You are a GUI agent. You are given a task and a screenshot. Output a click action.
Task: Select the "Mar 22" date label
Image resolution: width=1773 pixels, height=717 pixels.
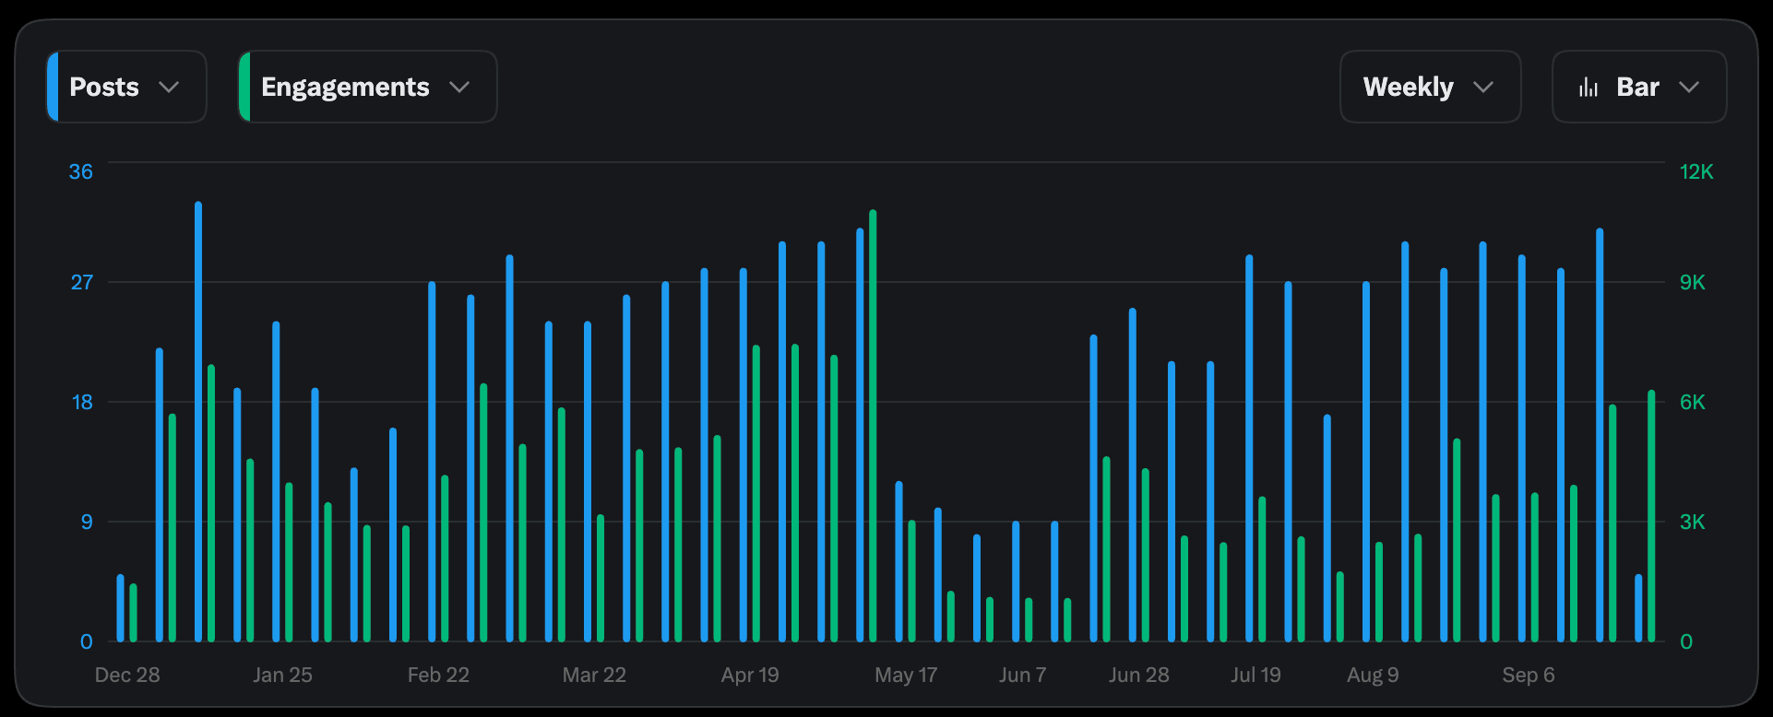click(594, 675)
